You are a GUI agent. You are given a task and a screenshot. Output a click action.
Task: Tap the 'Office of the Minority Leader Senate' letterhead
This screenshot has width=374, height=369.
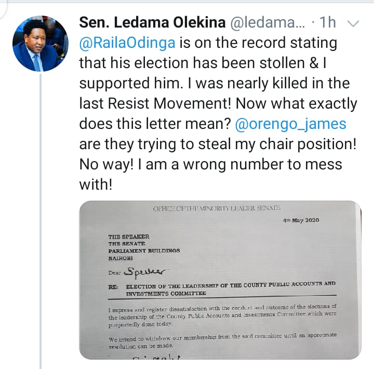point(216,208)
